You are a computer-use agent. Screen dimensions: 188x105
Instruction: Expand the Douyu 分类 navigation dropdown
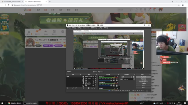tap(53, 10)
